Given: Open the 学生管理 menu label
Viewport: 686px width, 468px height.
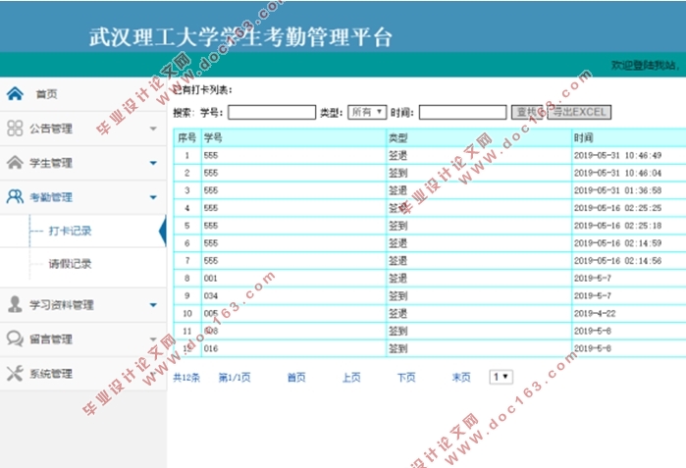Looking at the screenshot, I should [x=51, y=163].
